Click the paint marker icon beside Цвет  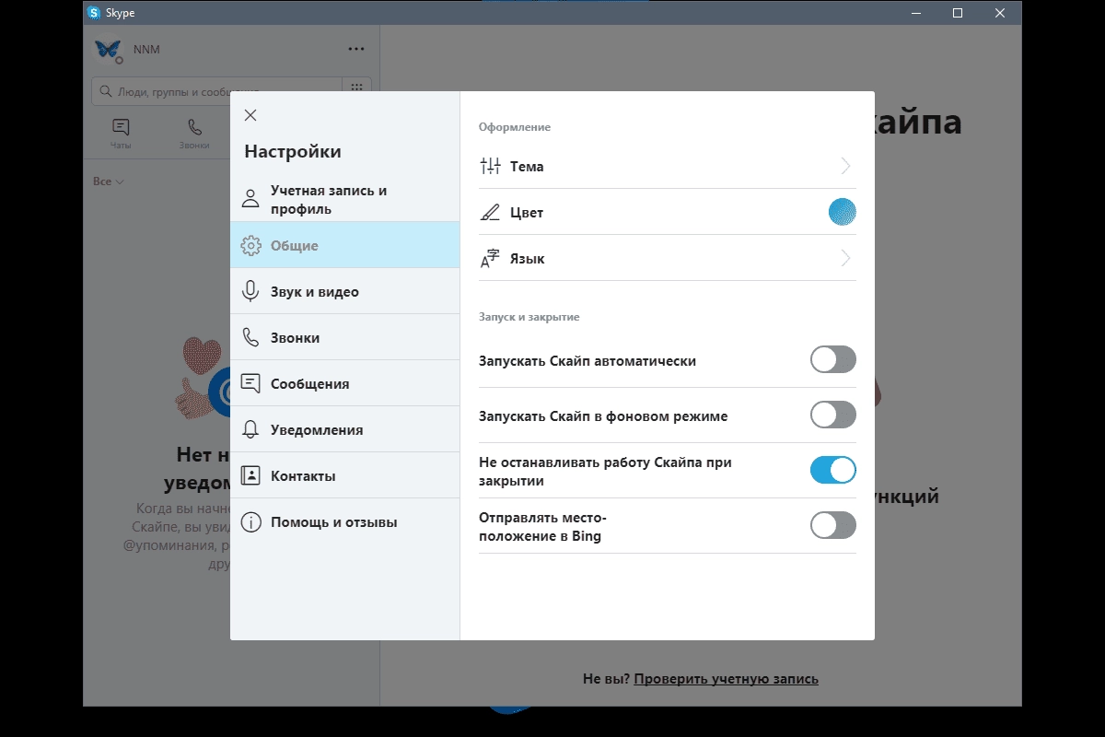490,213
